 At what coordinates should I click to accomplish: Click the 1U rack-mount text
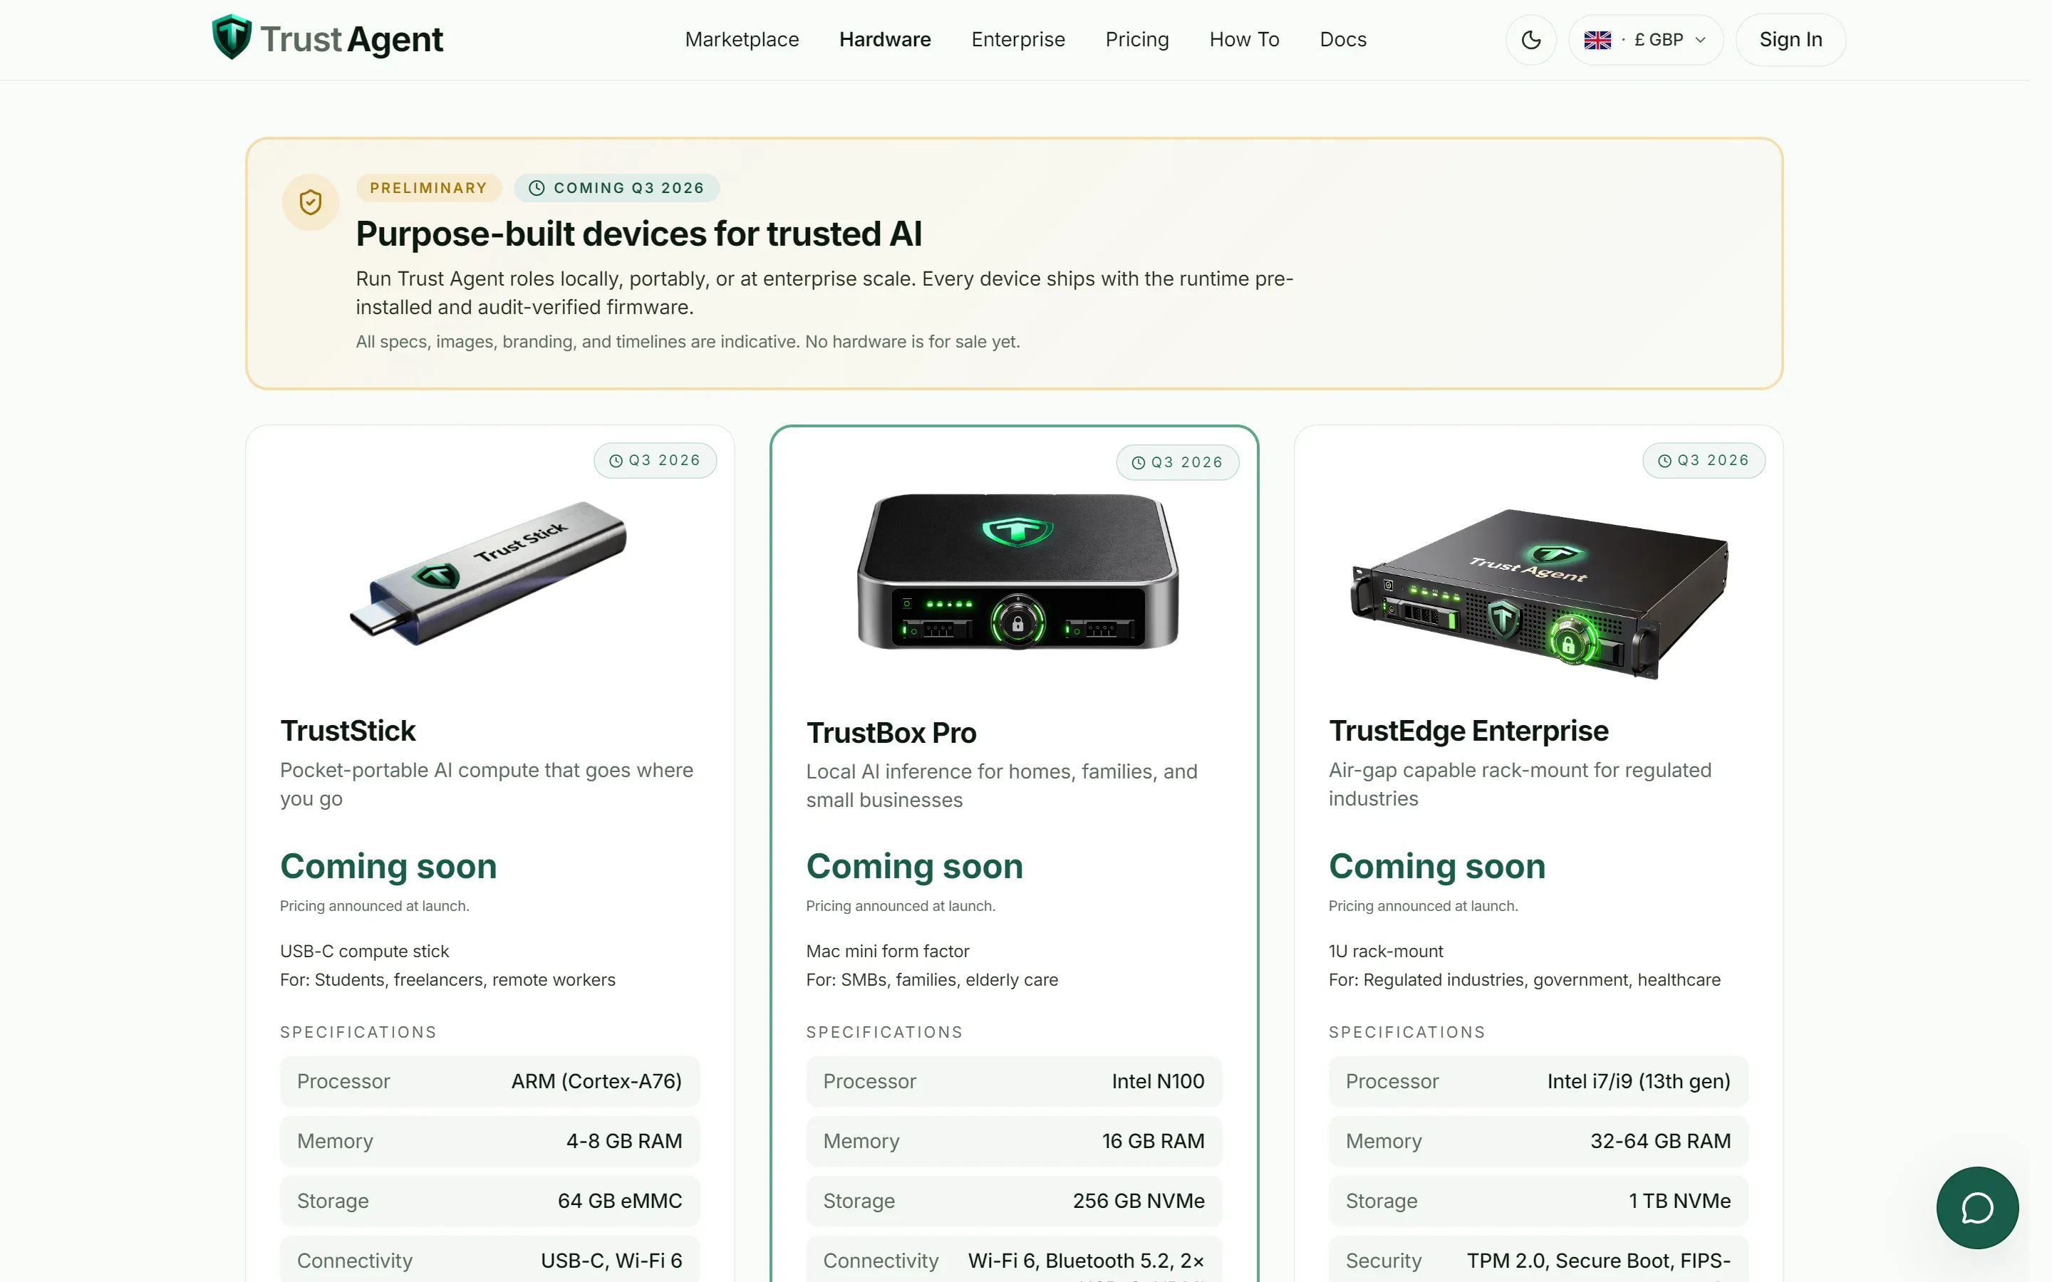tap(1386, 952)
